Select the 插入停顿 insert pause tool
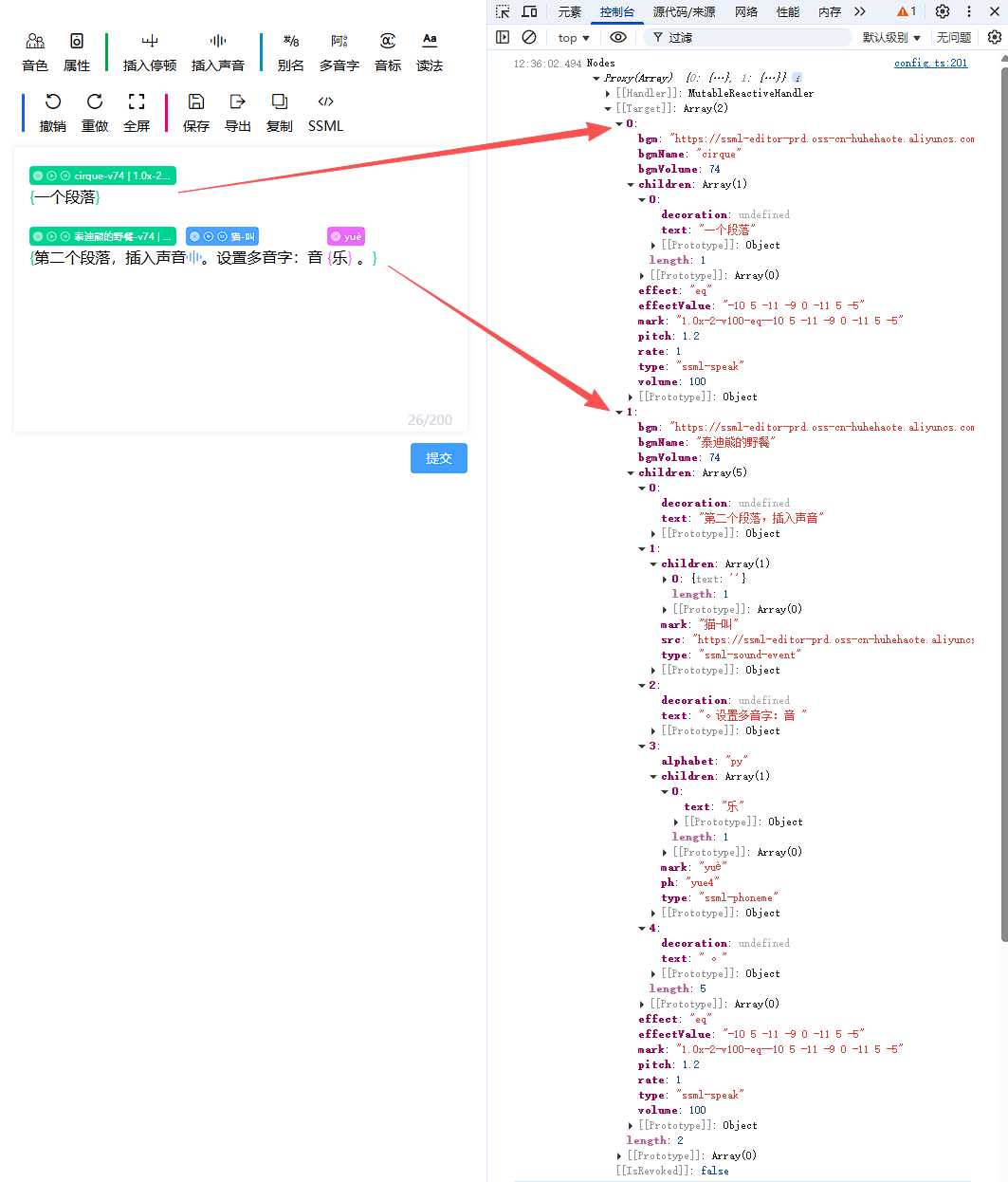This screenshot has width=1008, height=1182. 150,42
